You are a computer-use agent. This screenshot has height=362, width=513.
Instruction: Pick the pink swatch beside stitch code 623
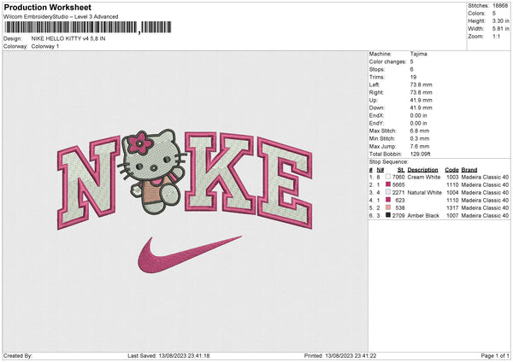[x=388, y=200]
